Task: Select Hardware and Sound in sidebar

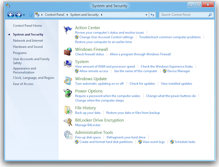Action: [x=28, y=47]
